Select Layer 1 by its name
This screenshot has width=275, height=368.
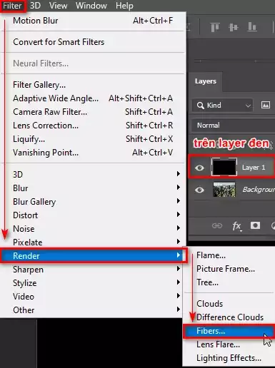[x=254, y=168]
